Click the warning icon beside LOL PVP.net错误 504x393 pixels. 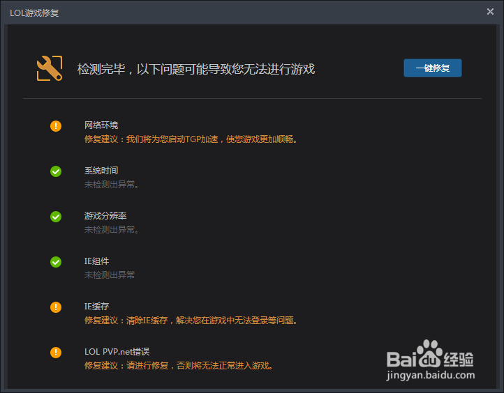tap(56, 353)
